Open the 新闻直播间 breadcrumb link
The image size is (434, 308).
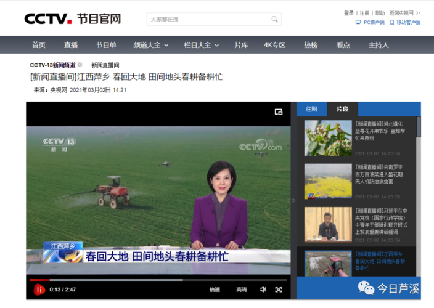(105, 65)
